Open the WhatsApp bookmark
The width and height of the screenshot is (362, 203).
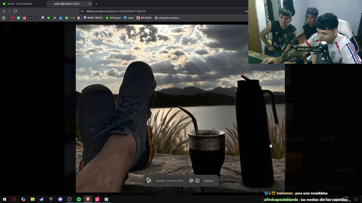click(x=18, y=18)
